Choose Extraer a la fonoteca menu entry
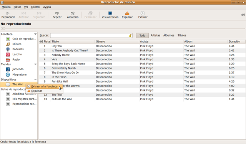Viewport: 246px width, 144px height. click(x=45, y=86)
